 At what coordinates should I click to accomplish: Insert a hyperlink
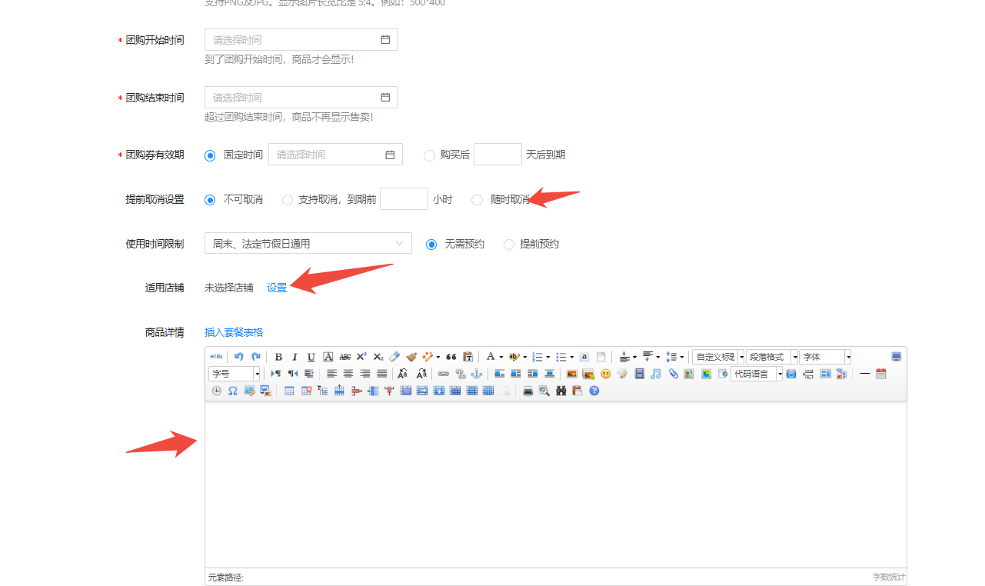[444, 374]
